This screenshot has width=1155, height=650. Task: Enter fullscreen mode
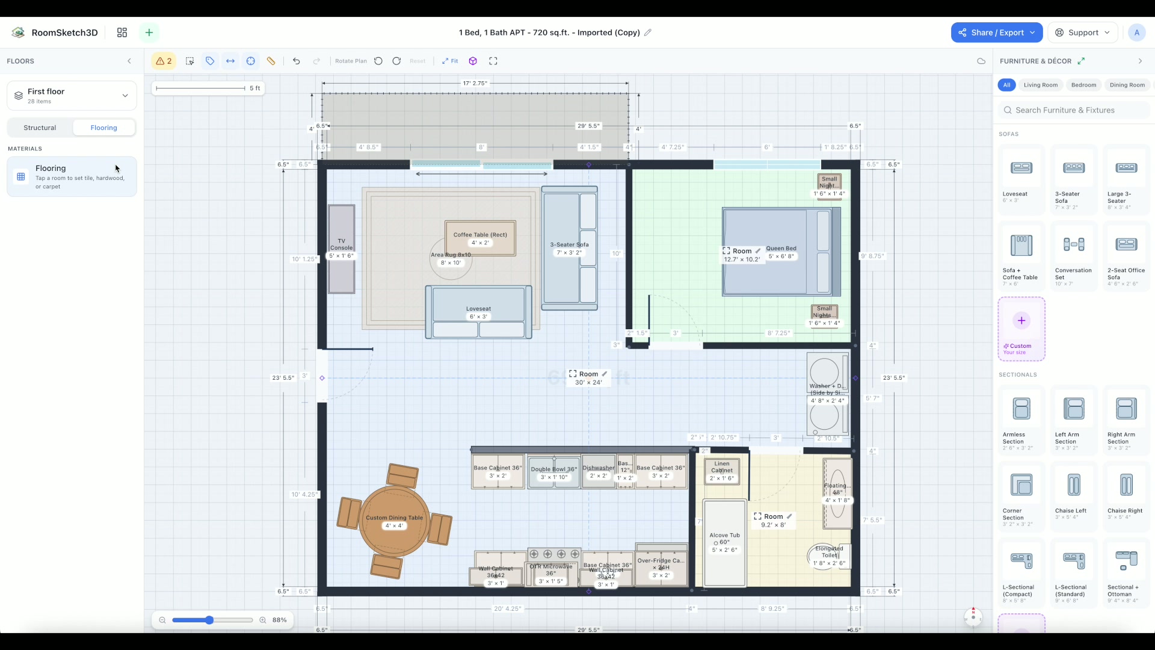(493, 61)
